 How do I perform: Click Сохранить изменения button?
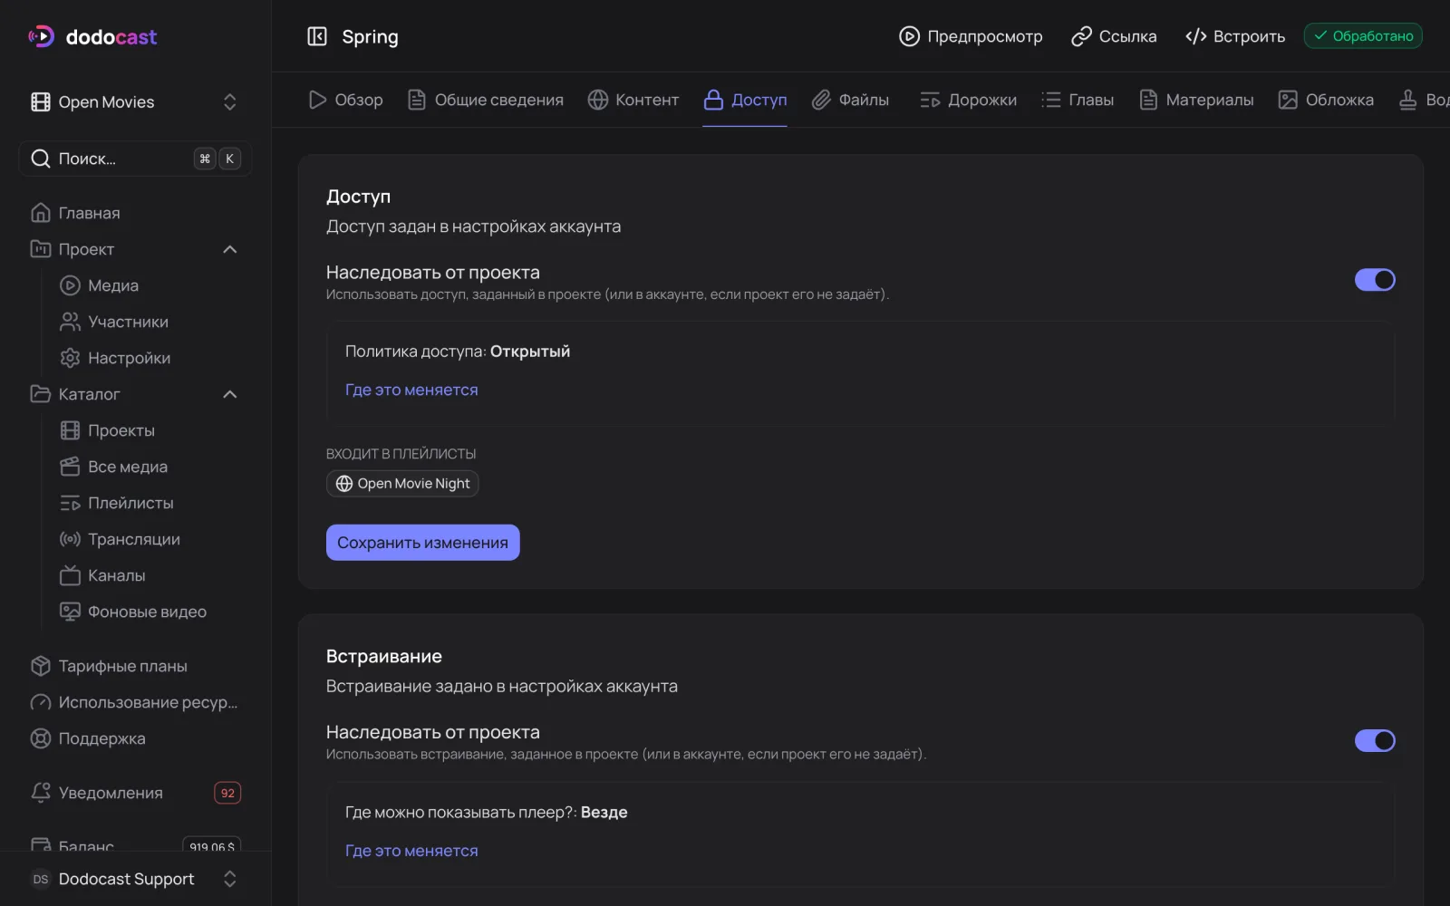click(422, 543)
